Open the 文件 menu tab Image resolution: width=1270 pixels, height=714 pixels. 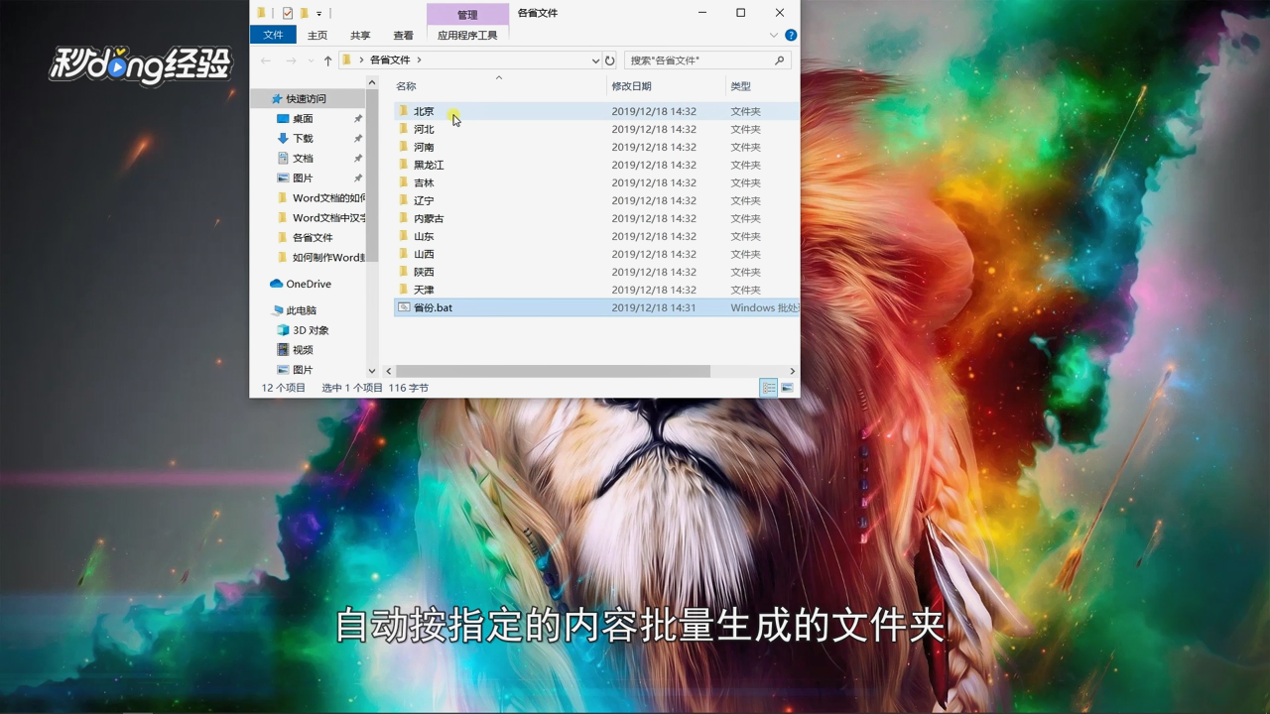(x=273, y=35)
